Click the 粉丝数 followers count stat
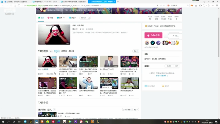Screen dimensions: 220x124 (156, 18)
